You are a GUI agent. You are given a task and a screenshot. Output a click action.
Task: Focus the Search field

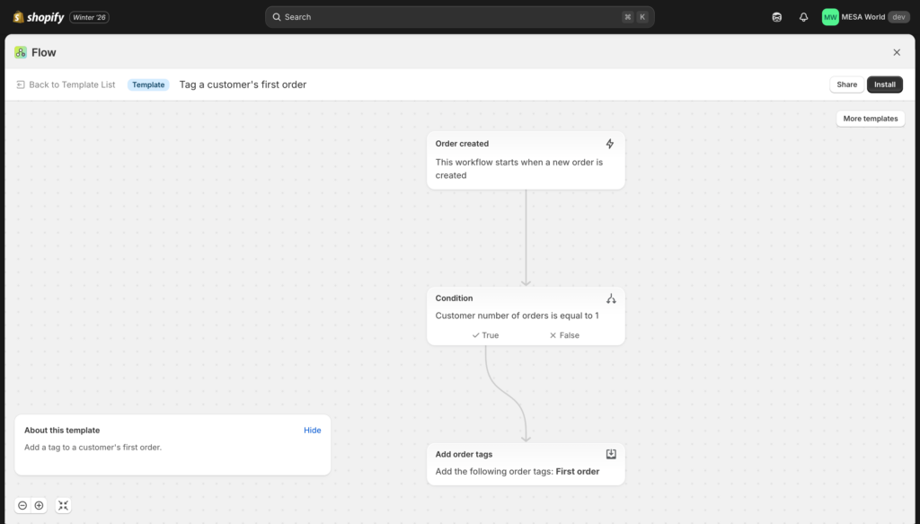(459, 17)
